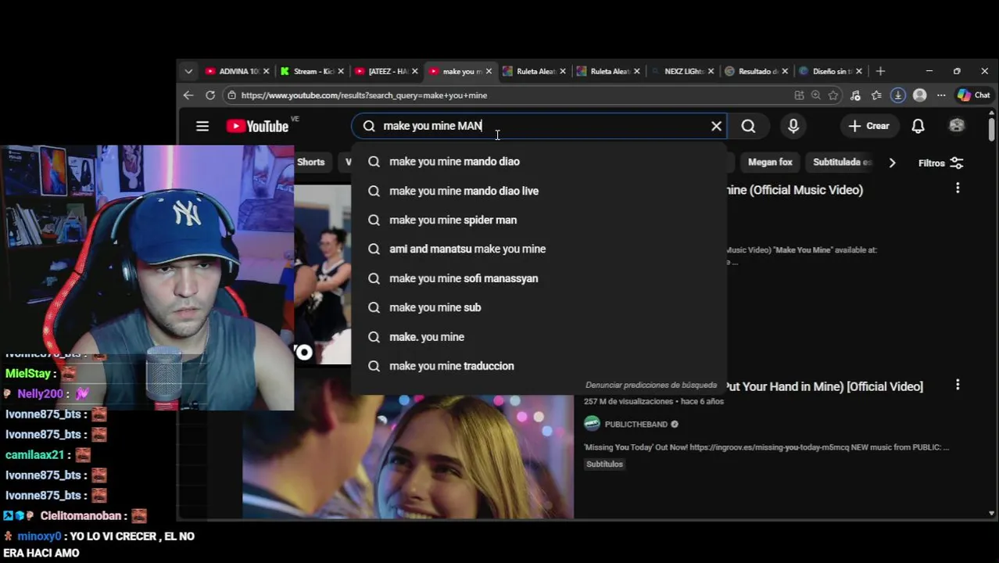Open the YouTube hamburger guide menu

click(x=202, y=126)
